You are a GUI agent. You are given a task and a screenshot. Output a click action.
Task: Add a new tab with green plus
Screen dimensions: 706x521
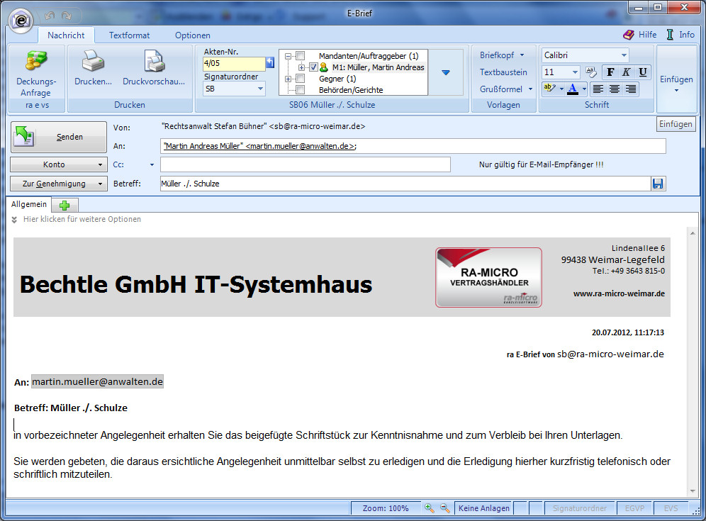click(x=65, y=205)
